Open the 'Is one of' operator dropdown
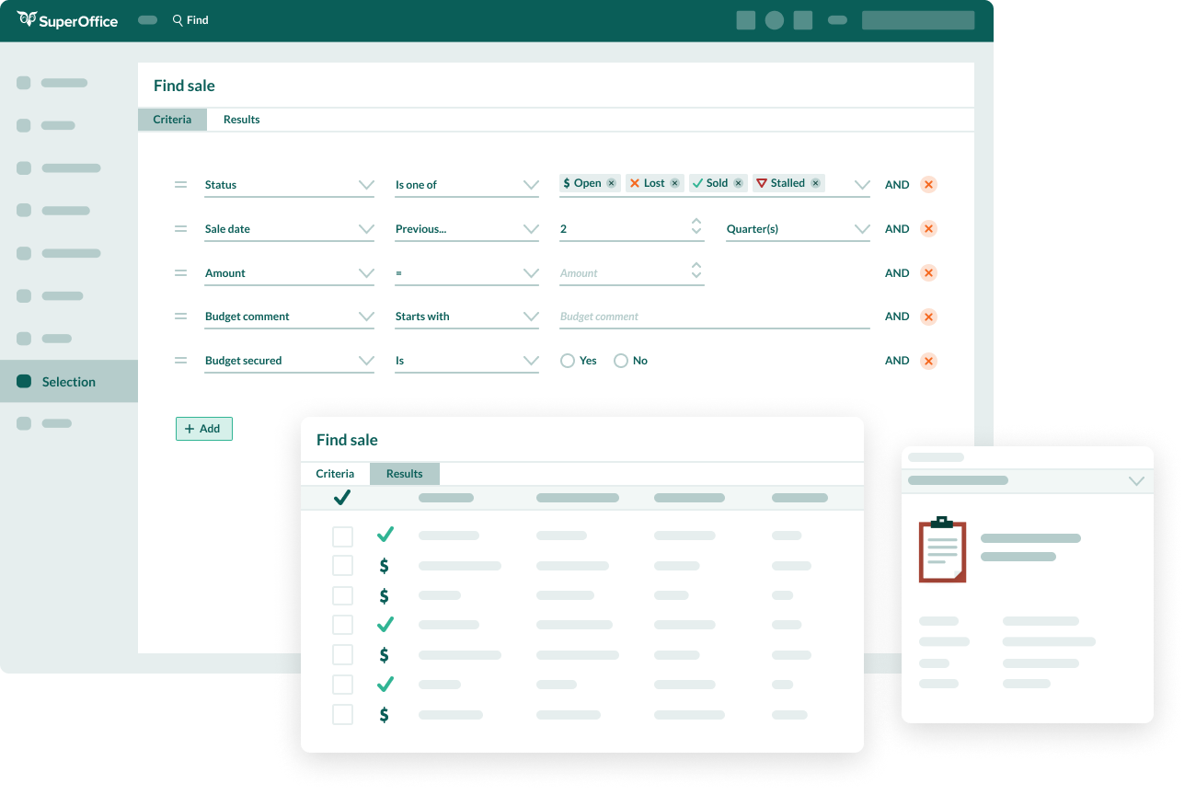The width and height of the screenshot is (1196, 795). [x=466, y=185]
